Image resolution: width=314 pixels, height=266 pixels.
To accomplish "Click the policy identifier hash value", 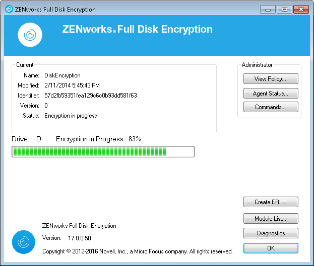I will pyautogui.click(x=91, y=96).
